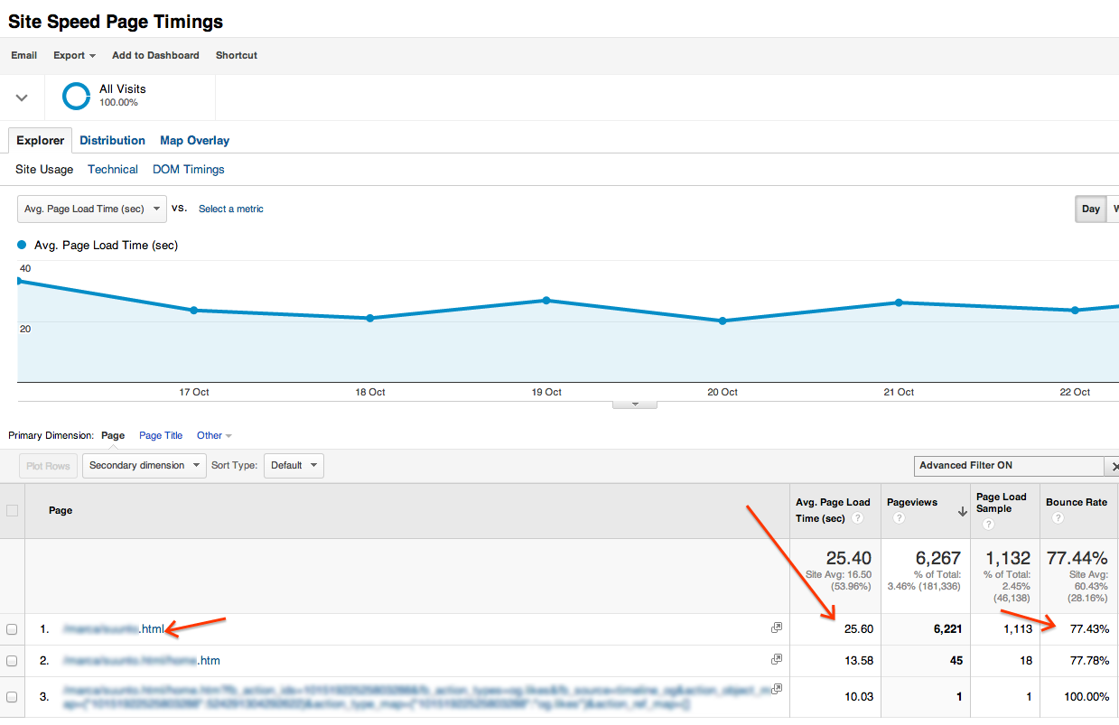
Task: Click Add to Dashboard button
Action: [x=155, y=55]
